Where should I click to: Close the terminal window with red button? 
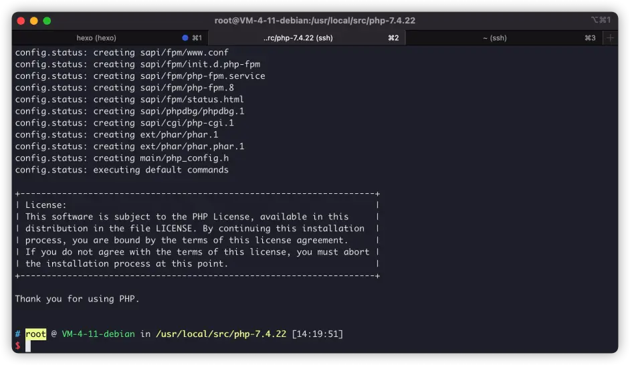point(21,21)
